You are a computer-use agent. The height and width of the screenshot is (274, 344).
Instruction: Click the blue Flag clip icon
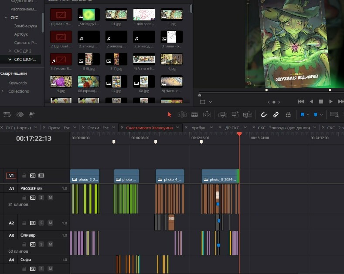pos(302,114)
